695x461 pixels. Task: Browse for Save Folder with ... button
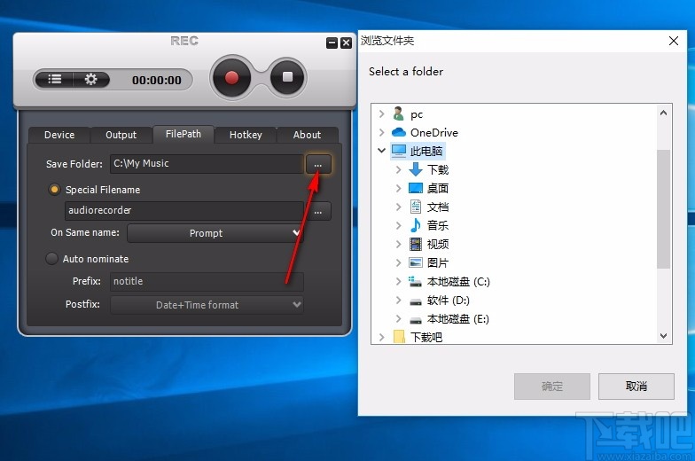coord(317,165)
